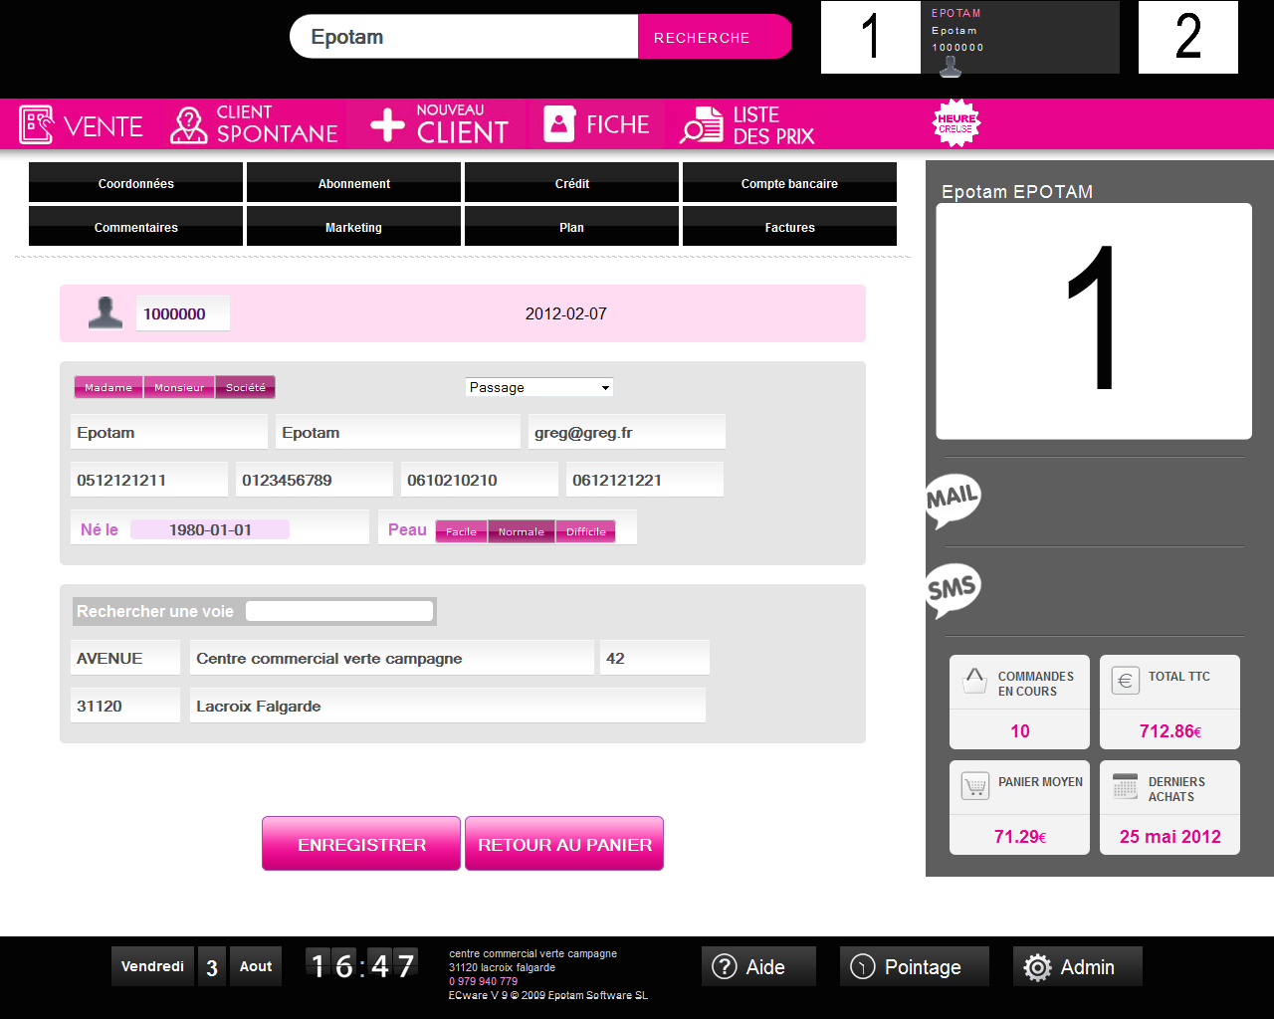This screenshot has width=1274, height=1019.
Task: Open the Vente sales section
Action: (x=82, y=125)
